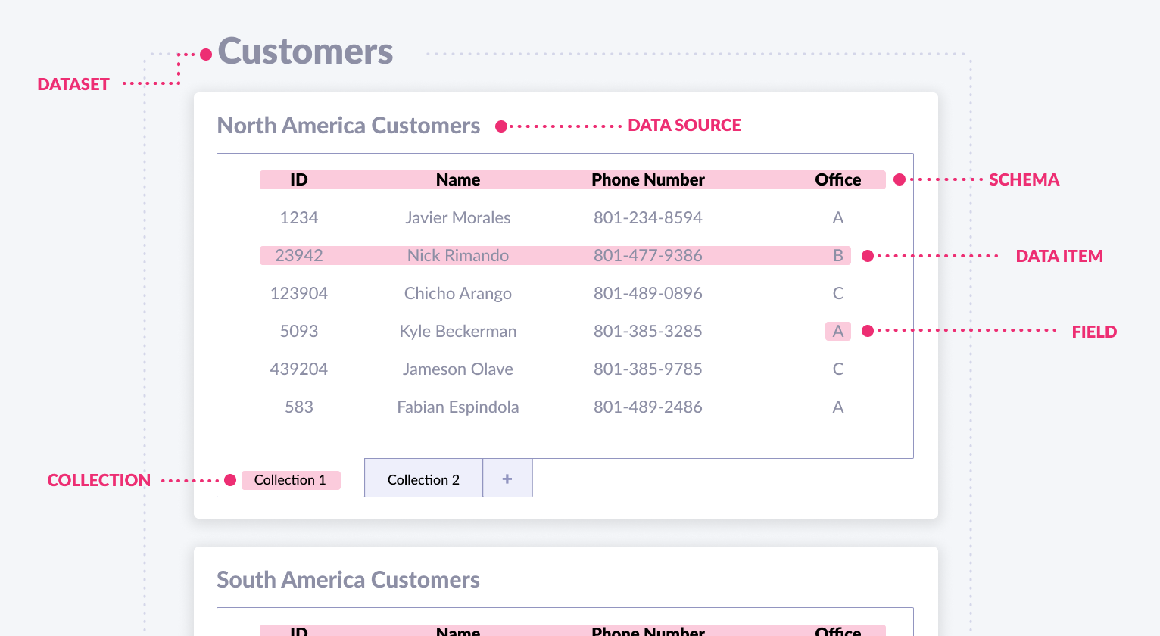Select the name Chicho Arango
Screen dimensions: 1160x636
458,293
